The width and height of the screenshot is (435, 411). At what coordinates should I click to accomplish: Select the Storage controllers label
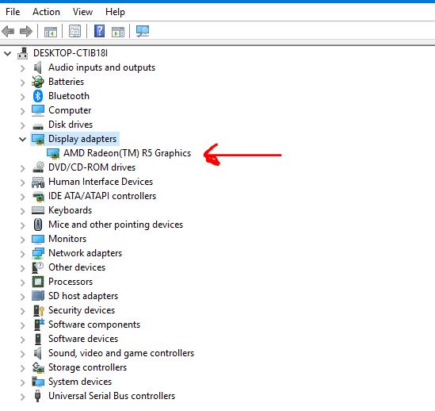coord(87,367)
